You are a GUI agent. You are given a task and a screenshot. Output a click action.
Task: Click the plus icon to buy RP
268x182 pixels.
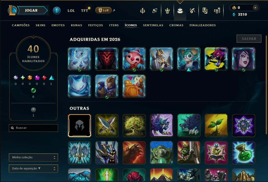coord(255,8)
